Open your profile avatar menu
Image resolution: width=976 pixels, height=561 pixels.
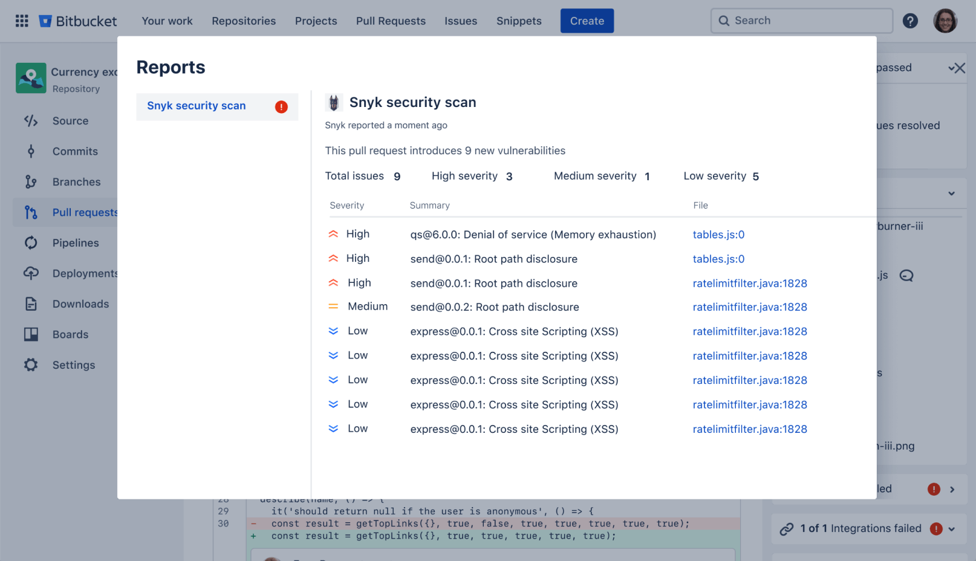pos(945,21)
